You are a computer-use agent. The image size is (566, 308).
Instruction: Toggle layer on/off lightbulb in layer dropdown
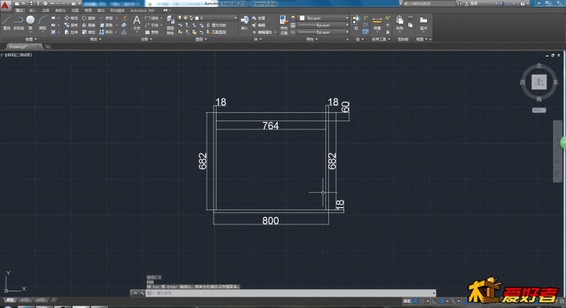180,17
